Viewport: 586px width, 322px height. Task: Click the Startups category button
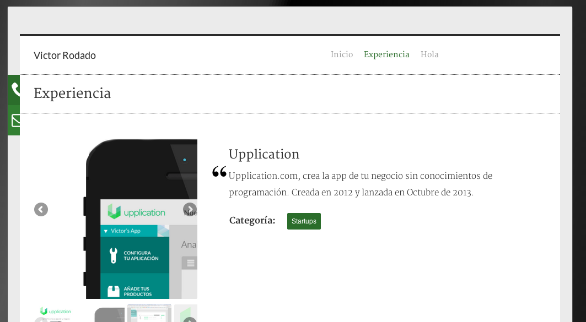(304, 221)
